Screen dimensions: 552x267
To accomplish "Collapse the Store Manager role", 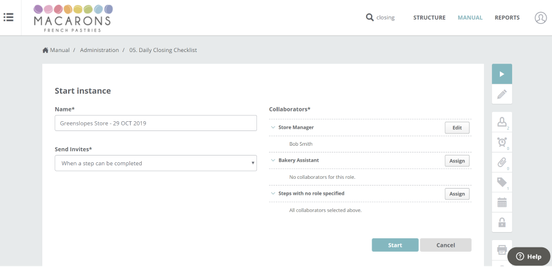I will [273, 127].
